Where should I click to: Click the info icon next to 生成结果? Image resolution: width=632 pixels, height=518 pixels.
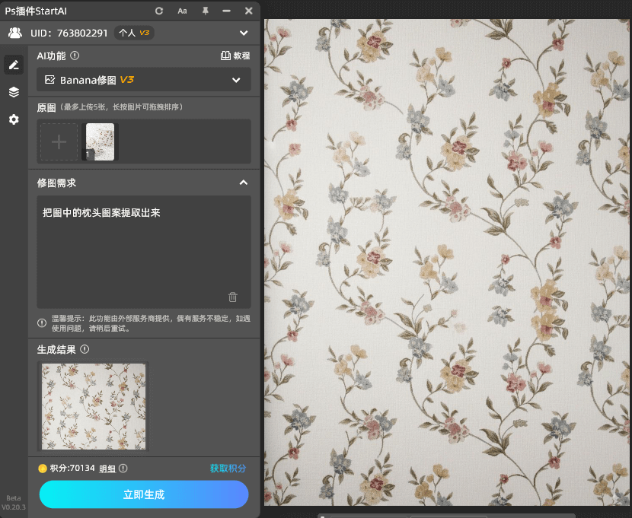pos(85,349)
